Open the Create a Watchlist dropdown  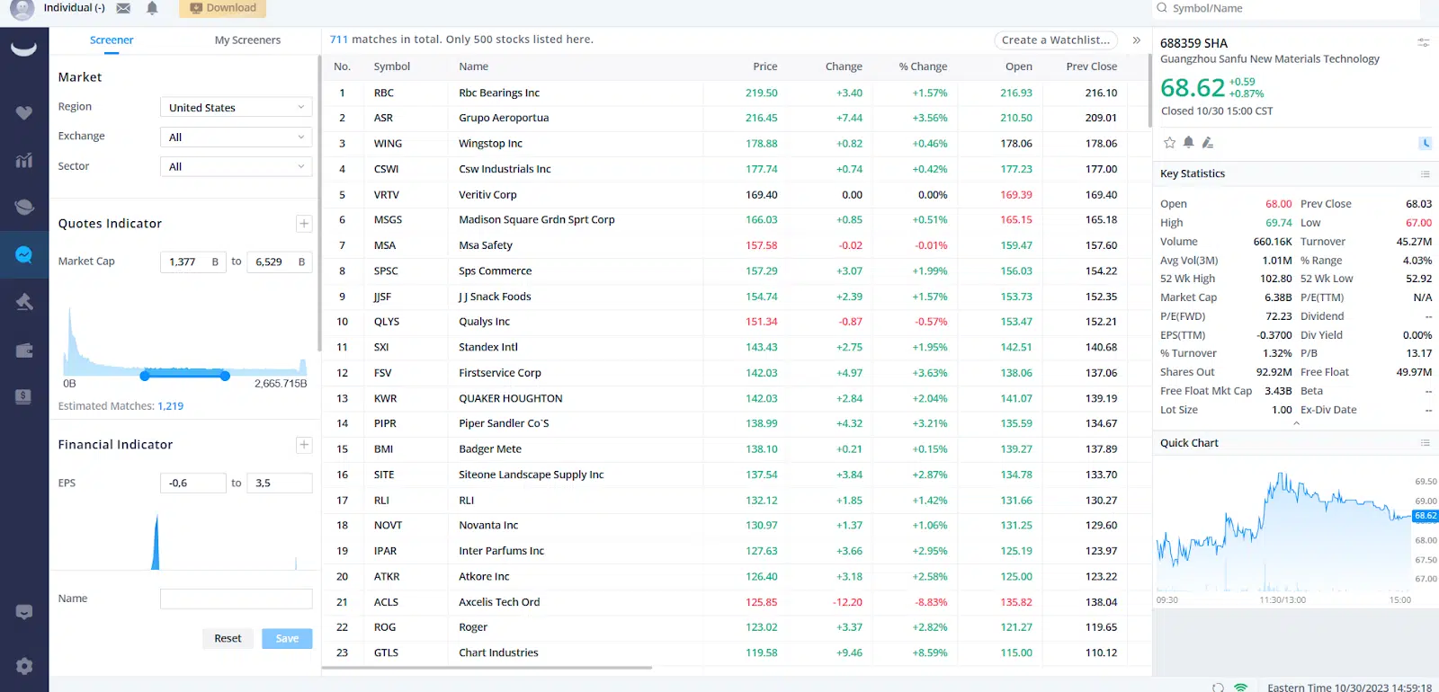[x=1056, y=40]
